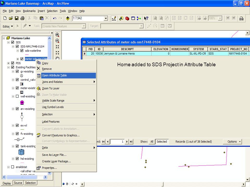Open the Bookmarks menu
Screen dimensions: 250x187
coord(29,11)
